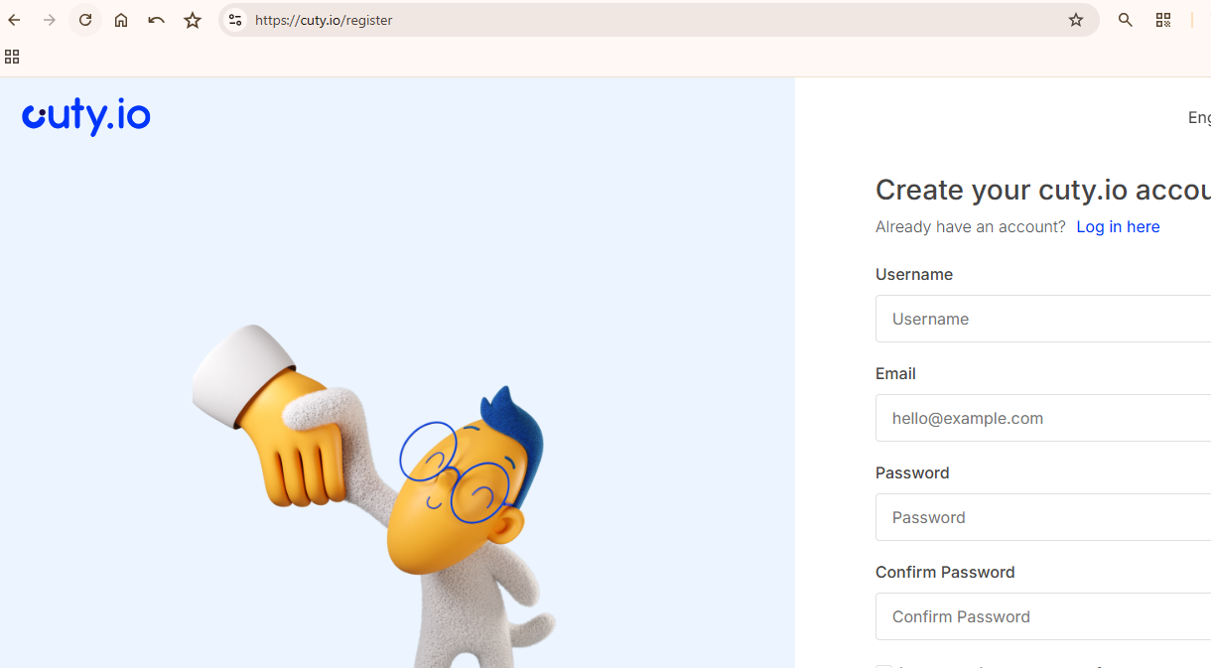Follow the 'Log in here' link
Screen dimensions: 1211x668
pyautogui.click(x=1118, y=226)
